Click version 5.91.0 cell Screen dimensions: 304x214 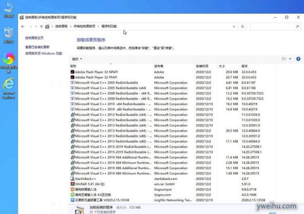(246, 184)
